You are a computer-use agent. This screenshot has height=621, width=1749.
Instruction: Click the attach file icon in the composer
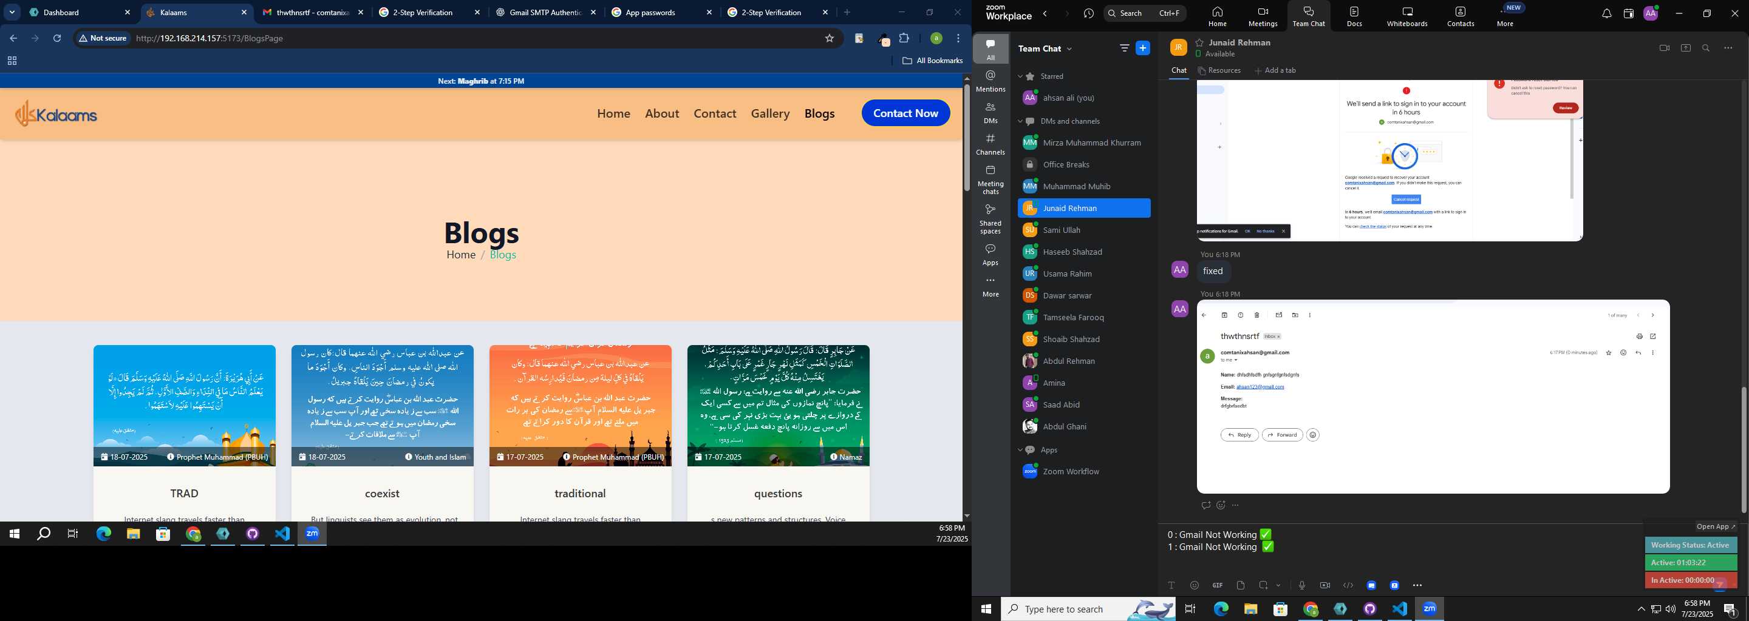(x=1241, y=585)
